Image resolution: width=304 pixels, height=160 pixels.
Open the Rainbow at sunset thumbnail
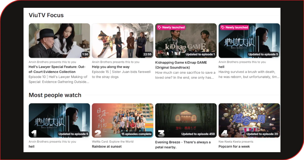(123, 120)
